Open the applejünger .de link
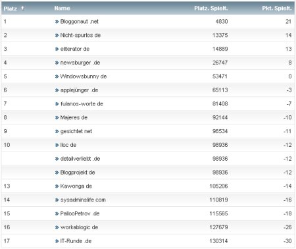 pos(79,90)
